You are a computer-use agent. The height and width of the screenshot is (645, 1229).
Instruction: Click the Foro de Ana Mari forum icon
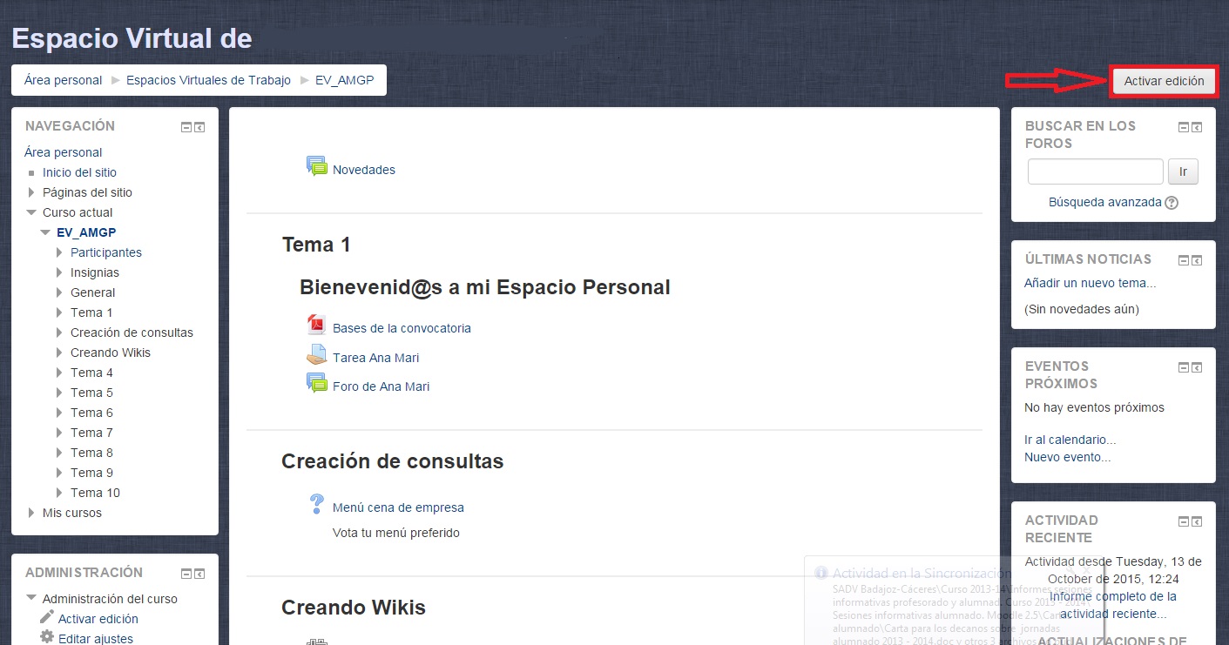(x=316, y=384)
